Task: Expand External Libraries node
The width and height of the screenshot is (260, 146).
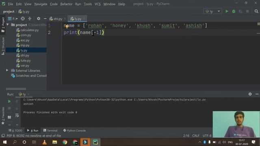Action: (x=7, y=70)
